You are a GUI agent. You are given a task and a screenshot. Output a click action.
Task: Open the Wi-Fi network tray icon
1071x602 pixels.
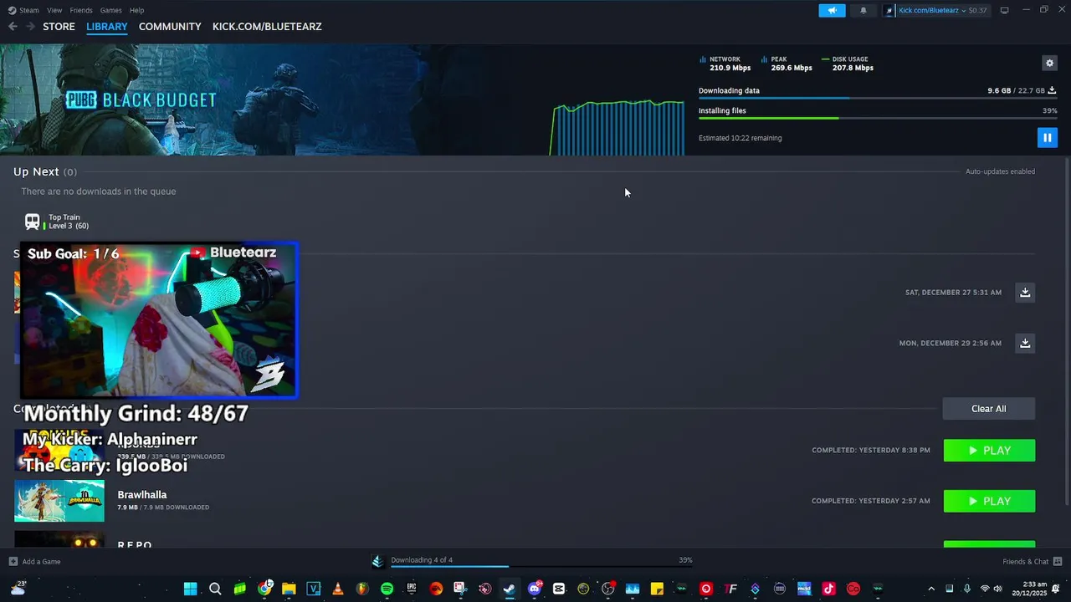[985, 589]
